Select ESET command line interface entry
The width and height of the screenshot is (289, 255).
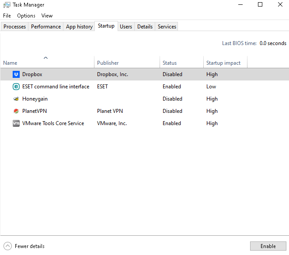56,87
